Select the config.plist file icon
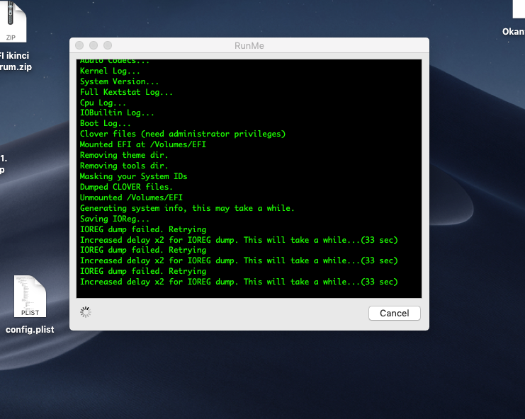 30,297
